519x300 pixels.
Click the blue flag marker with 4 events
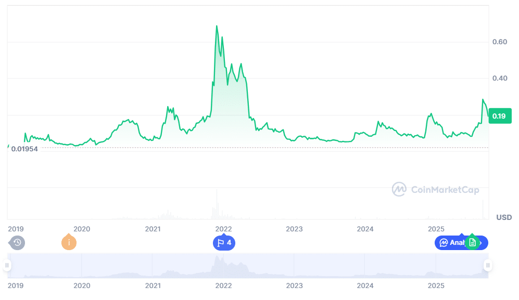(x=224, y=242)
